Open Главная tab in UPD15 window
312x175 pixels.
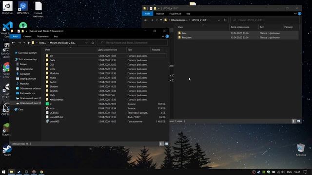(160, 14)
